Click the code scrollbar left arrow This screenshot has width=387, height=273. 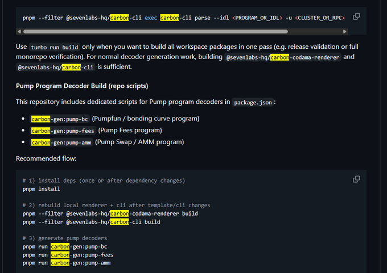pos(19,32)
